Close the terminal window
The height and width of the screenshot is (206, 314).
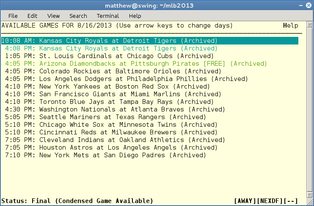tap(309, 6)
